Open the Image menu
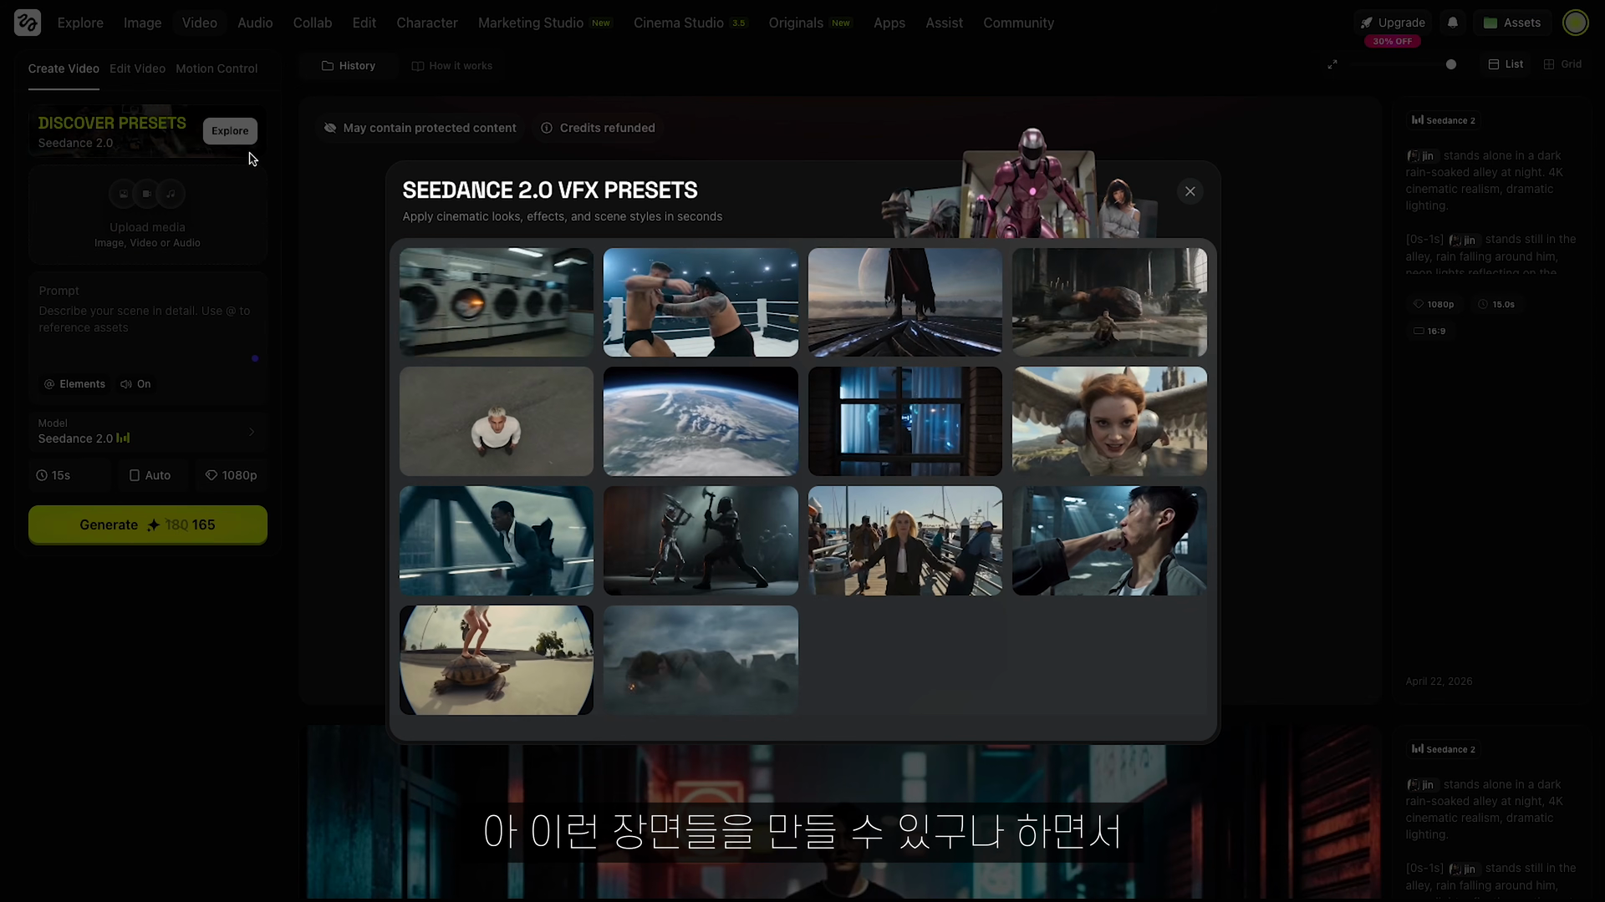 coord(143,23)
